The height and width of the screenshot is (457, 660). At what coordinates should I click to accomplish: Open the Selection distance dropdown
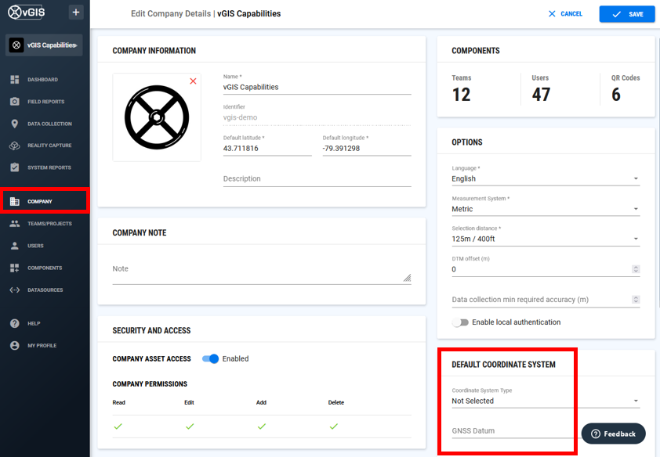[546, 239]
